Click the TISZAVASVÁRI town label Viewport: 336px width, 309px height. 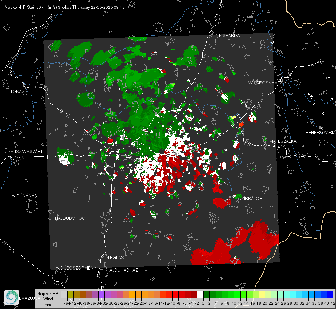[27, 152]
